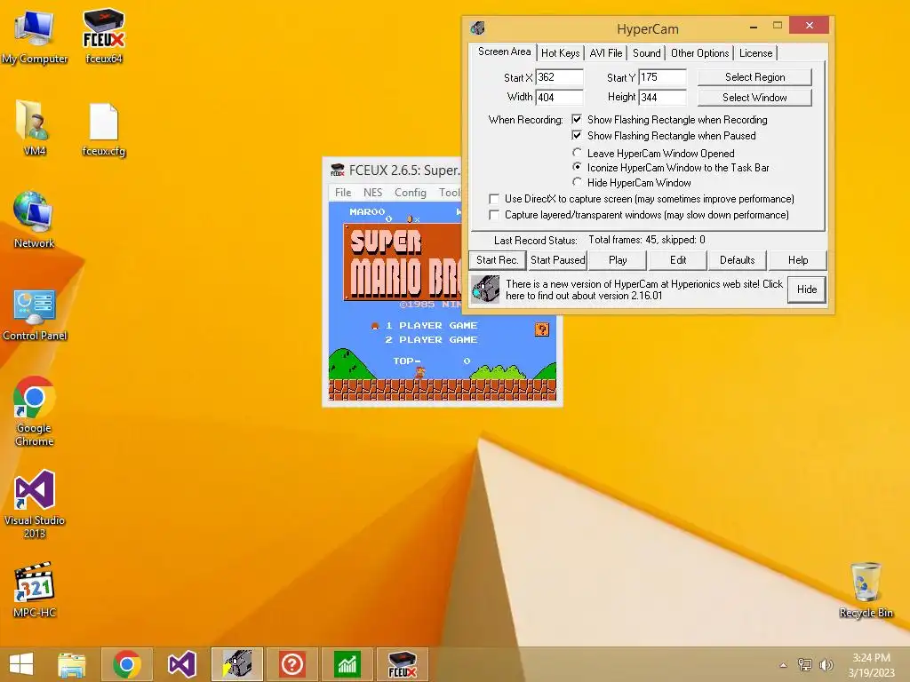Click the FCEUX window title icon

[337, 170]
